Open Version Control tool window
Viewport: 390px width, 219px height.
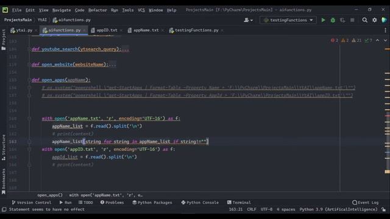point(31,203)
